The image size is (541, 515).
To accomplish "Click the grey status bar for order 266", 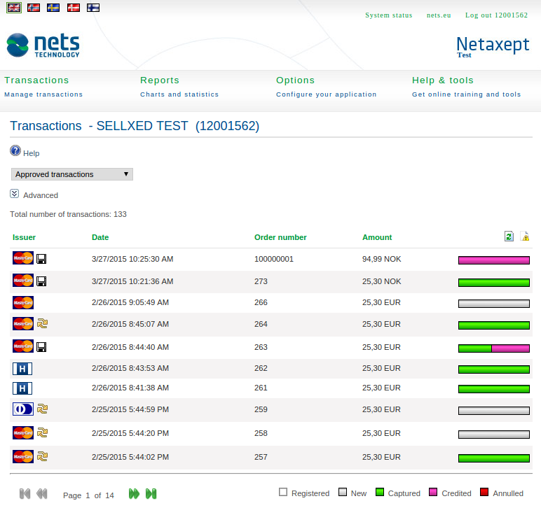I will pyautogui.click(x=494, y=304).
